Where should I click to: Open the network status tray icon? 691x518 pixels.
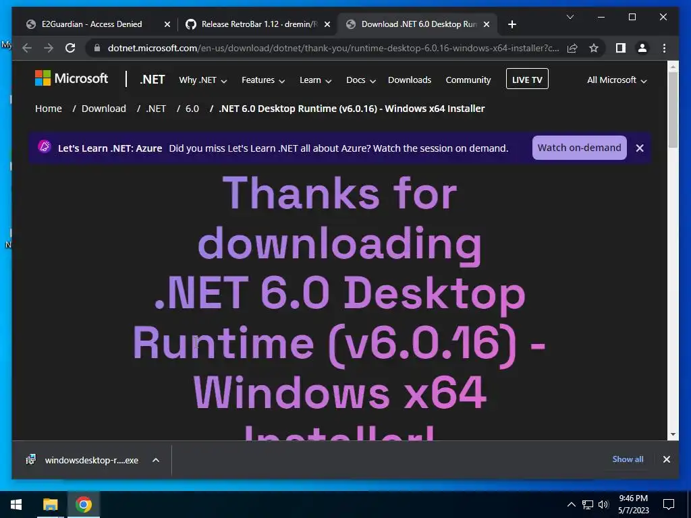click(x=588, y=505)
